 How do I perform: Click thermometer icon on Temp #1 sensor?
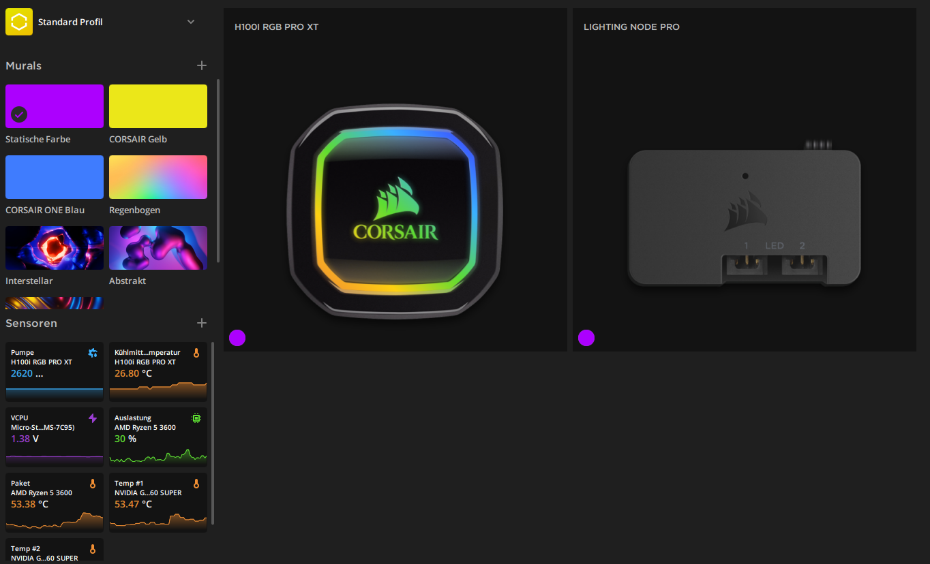click(x=196, y=484)
